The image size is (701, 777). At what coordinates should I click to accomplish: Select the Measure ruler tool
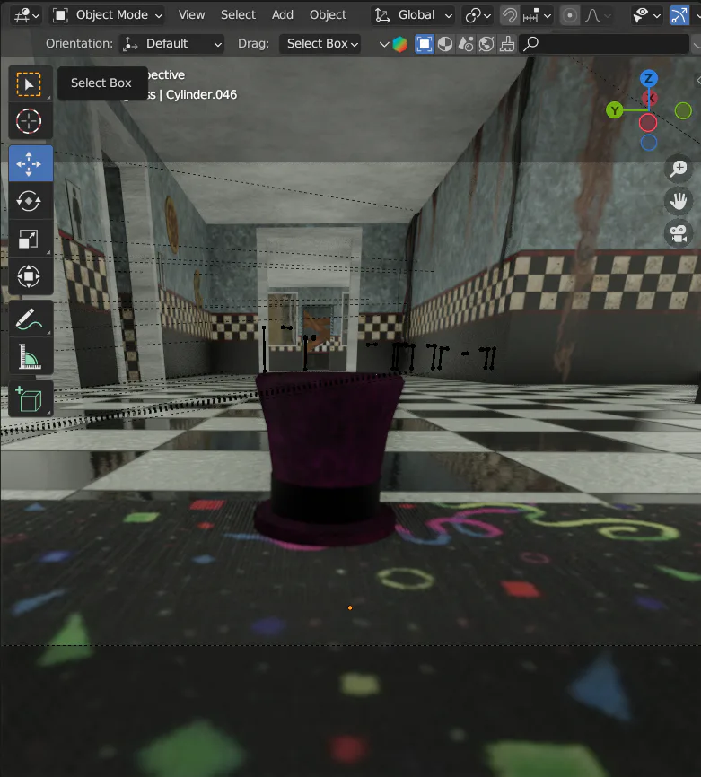(30, 357)
